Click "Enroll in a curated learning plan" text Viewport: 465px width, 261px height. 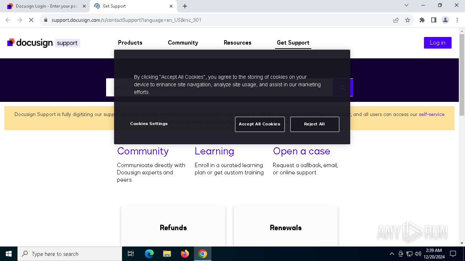coord(229,169)
